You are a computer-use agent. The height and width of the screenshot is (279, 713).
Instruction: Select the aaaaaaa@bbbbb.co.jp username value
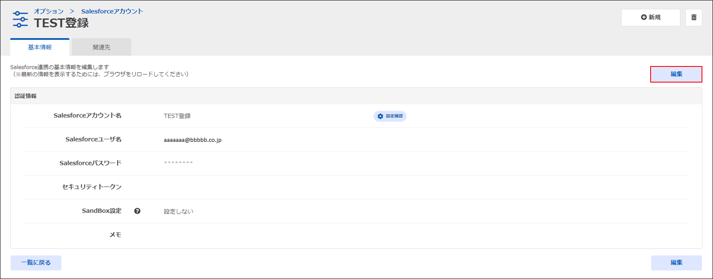click(193, 140)
